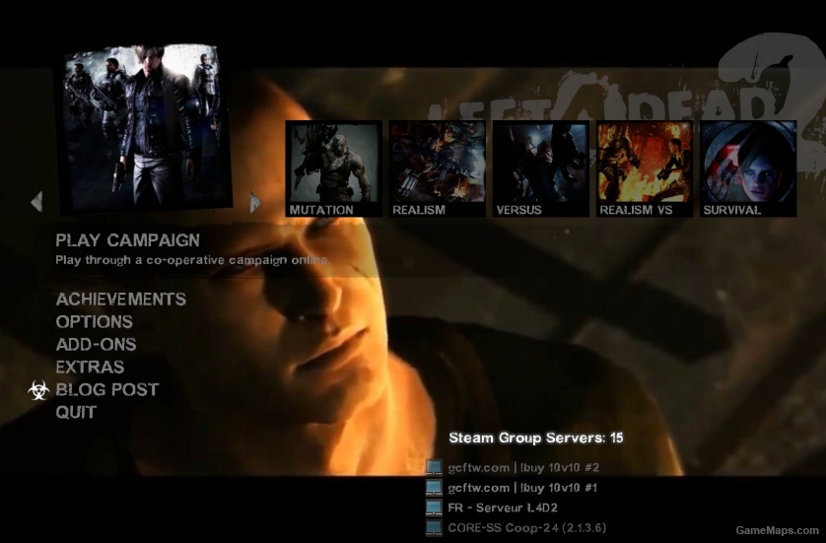Launch the Survival game mode tile
This screenshot has width=826, height=543.
(748, 169)
